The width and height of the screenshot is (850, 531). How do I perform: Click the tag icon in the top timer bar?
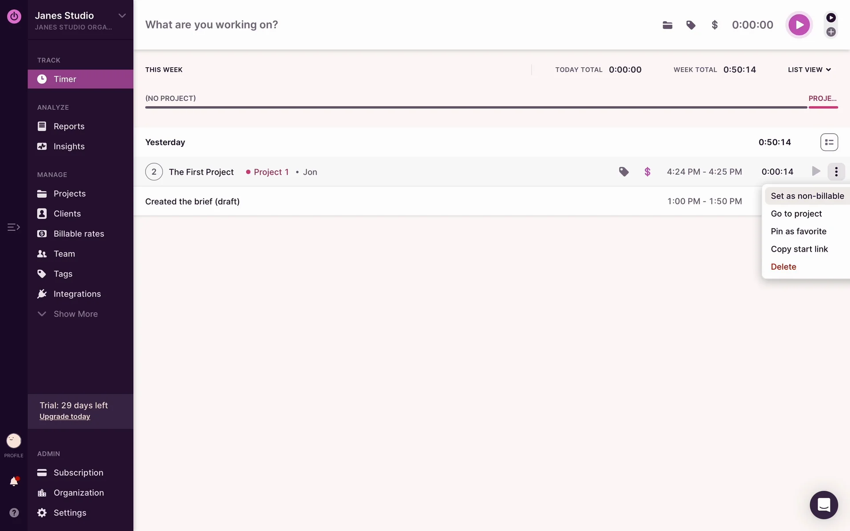pyautogui.click(x=691, y=25)
